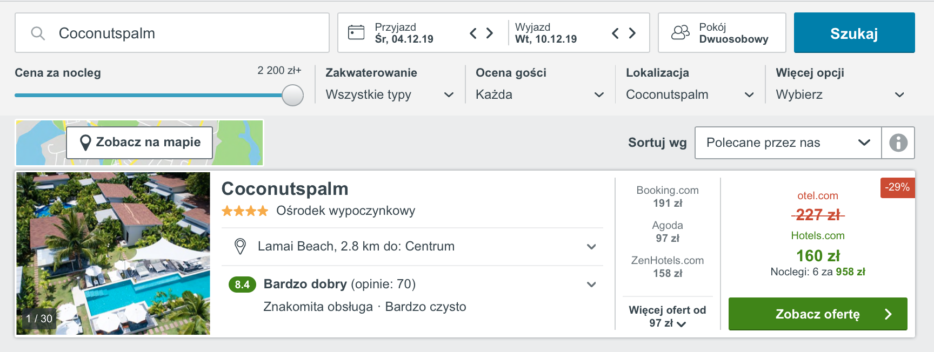
Task: Click the Szukaj search button
Action: coord(854,33)
